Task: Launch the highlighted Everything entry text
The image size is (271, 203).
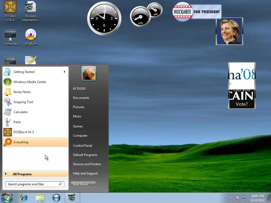Action: pyautogui.click(x=21, y=142)
